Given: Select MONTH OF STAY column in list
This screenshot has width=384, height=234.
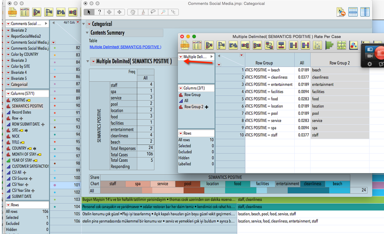Looking at the screenshot, I should click(x=24, y=154).
